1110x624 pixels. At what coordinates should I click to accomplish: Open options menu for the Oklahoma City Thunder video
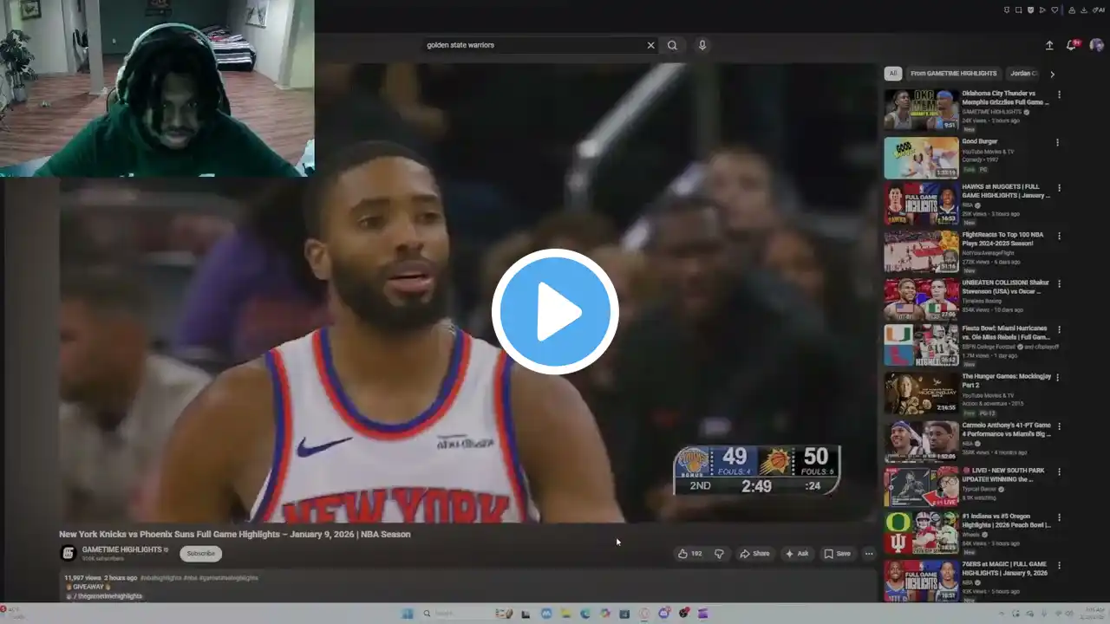1058,94
